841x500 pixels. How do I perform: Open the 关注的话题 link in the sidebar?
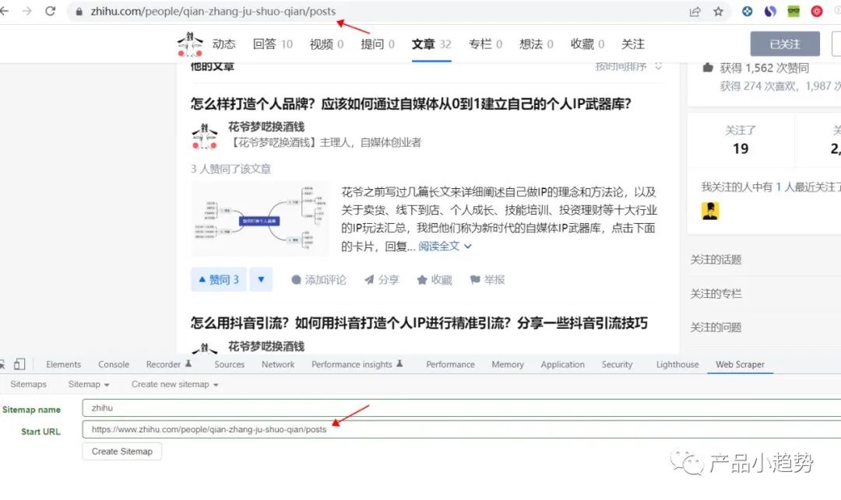[715, 259]
